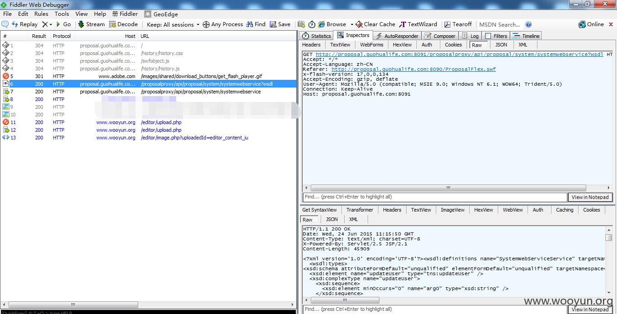Image resolution: width=617 pixels, height=314 pixels.
Task: Click the stopwatch timer toolbar icon
Action: pos(313,24)
